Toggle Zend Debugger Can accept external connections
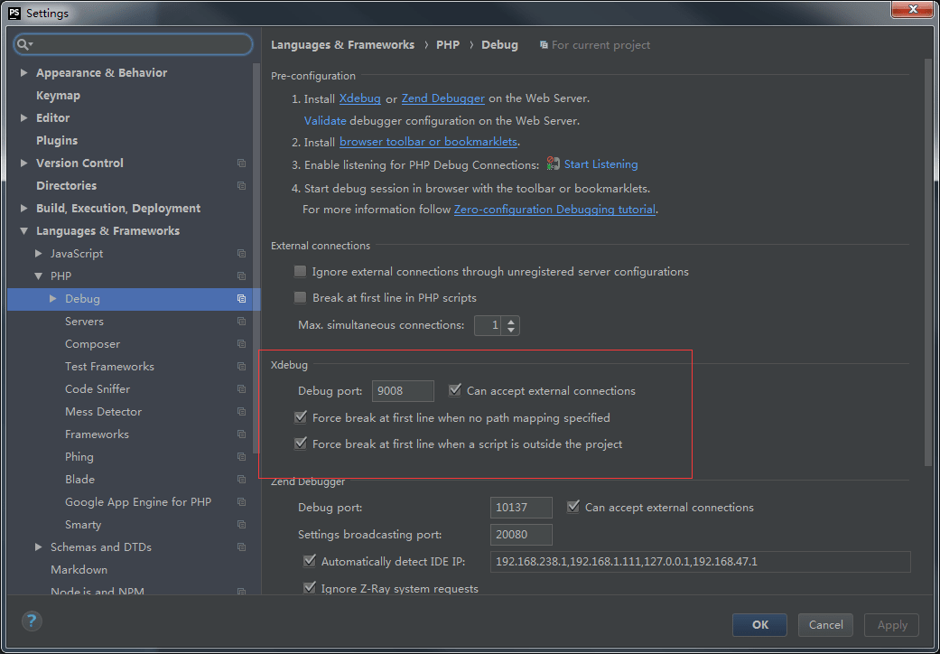Viewport: 940px width, 654px height. tap(573, 507)
